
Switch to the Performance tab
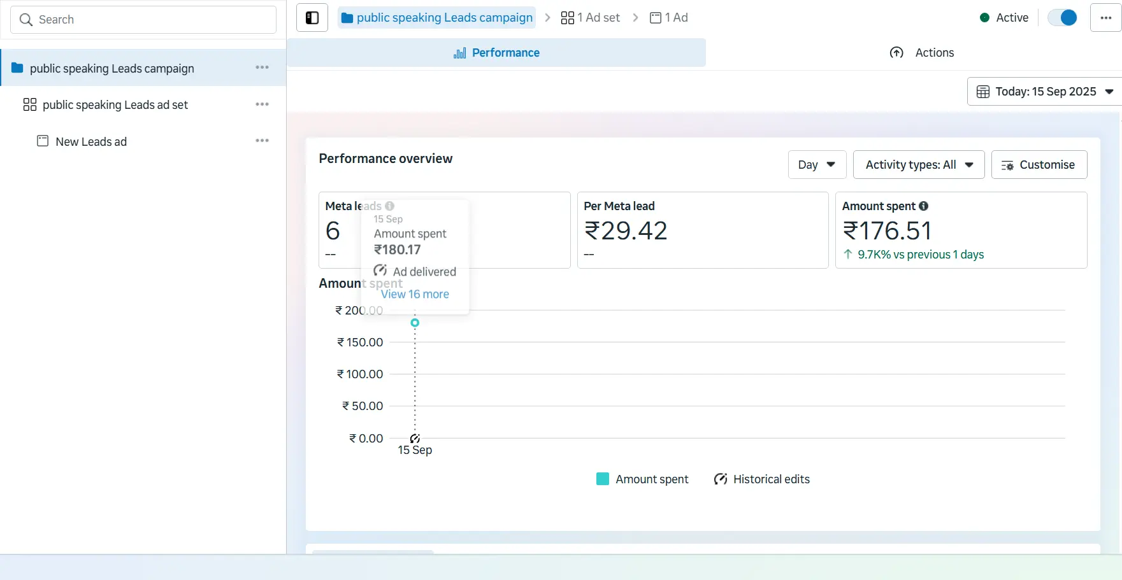496,53
